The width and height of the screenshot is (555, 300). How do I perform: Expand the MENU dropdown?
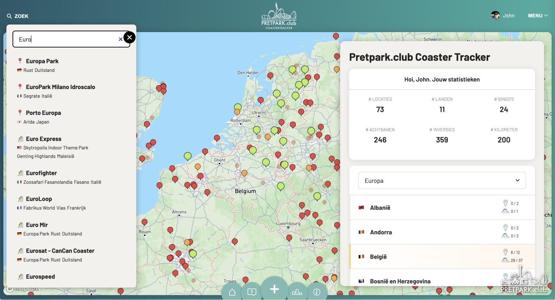pos(537,16)
